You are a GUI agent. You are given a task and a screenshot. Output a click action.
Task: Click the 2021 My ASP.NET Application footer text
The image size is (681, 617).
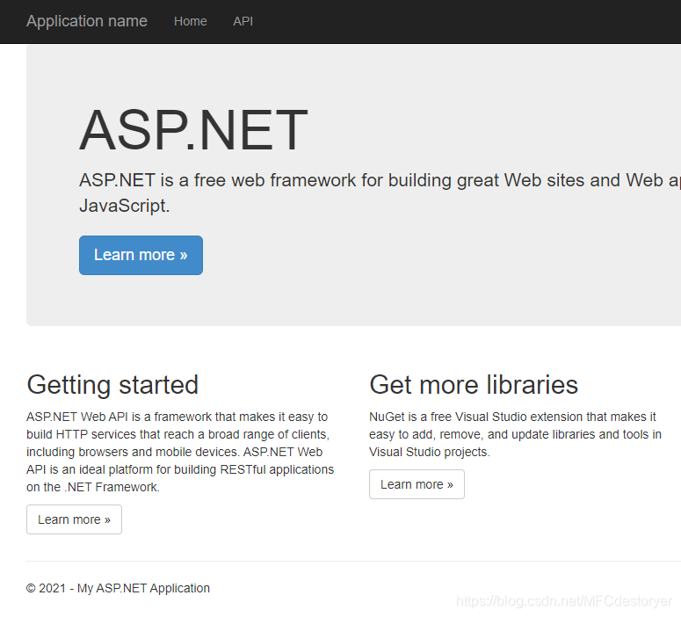pos(118,588)
